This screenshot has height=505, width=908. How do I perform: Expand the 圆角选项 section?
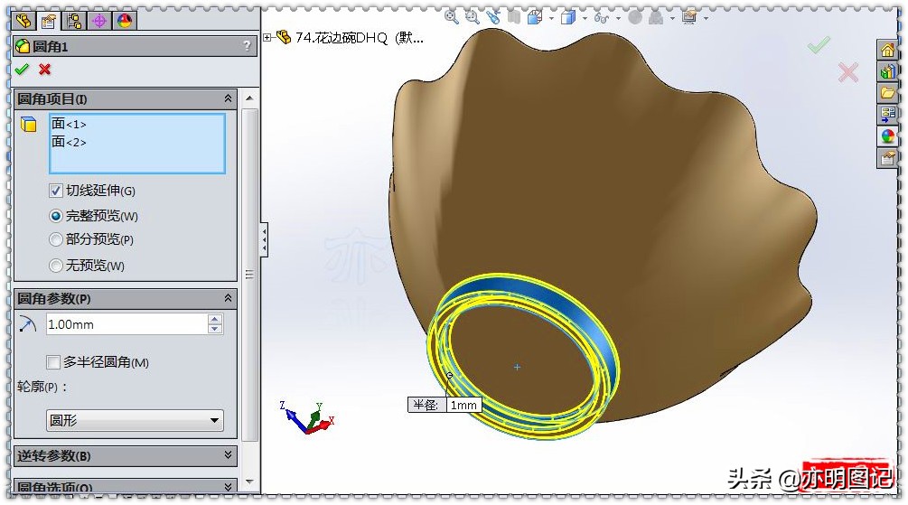[229, 487]
